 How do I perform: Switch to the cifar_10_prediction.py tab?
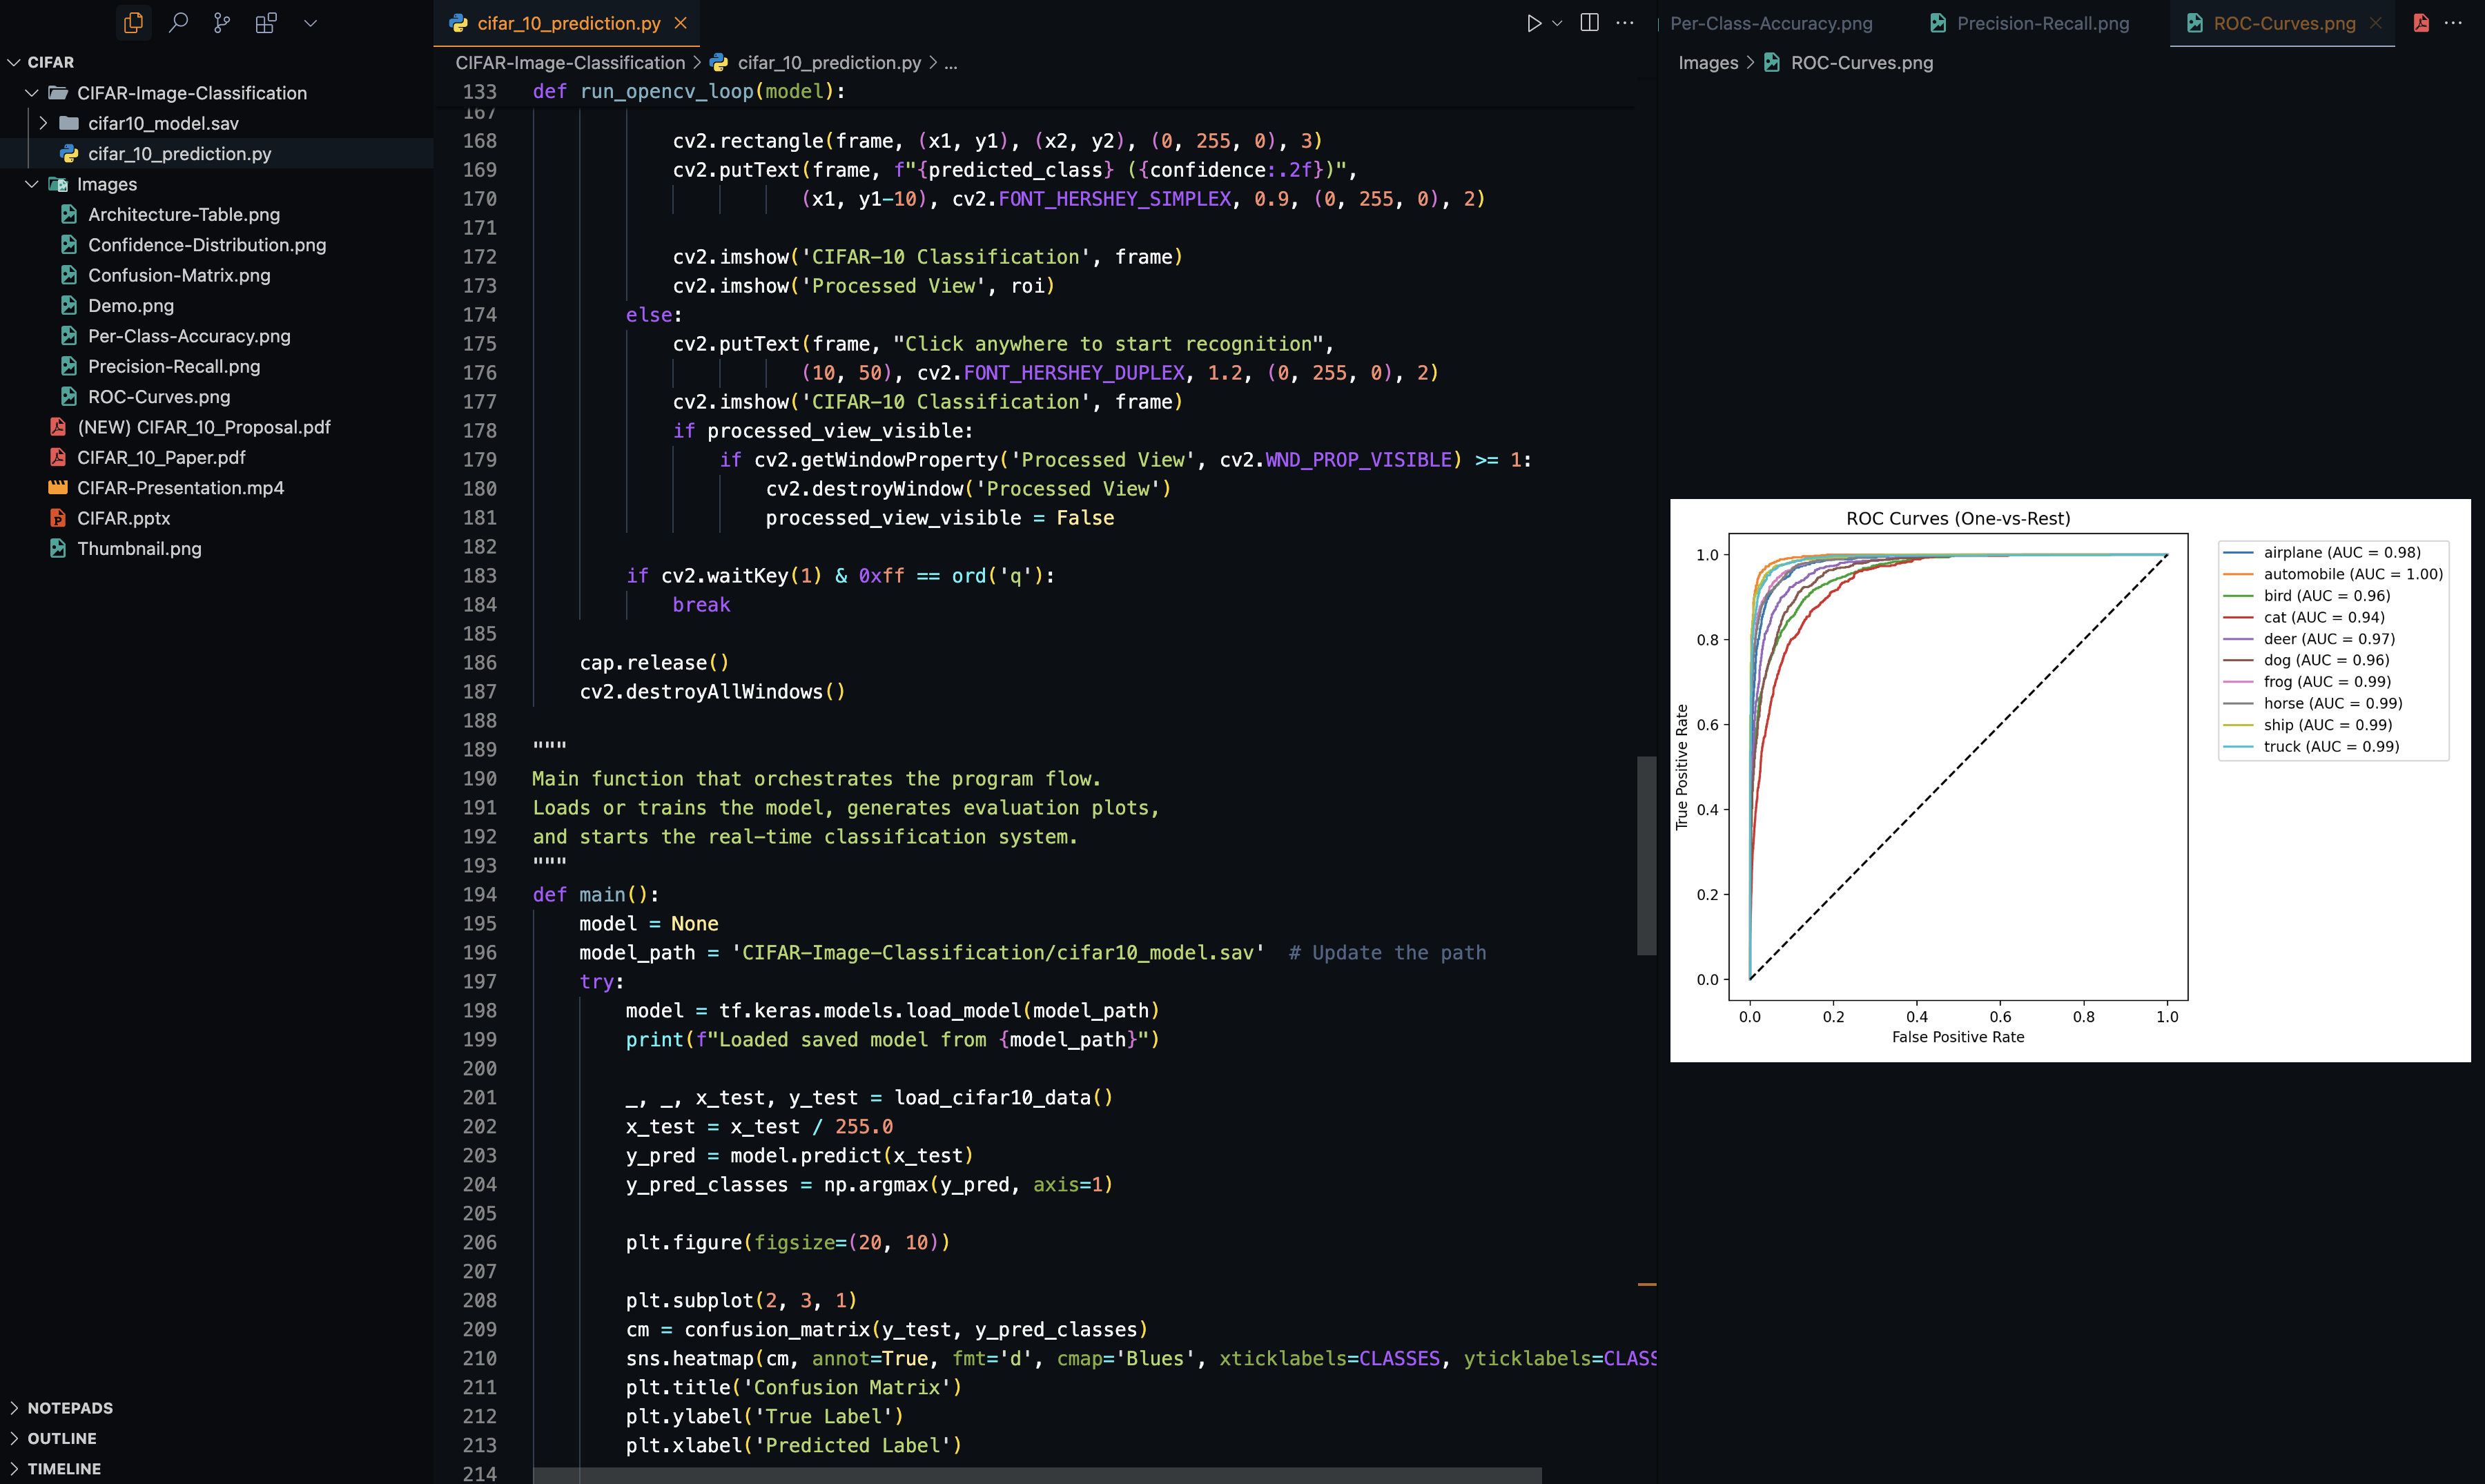point(567,23)
